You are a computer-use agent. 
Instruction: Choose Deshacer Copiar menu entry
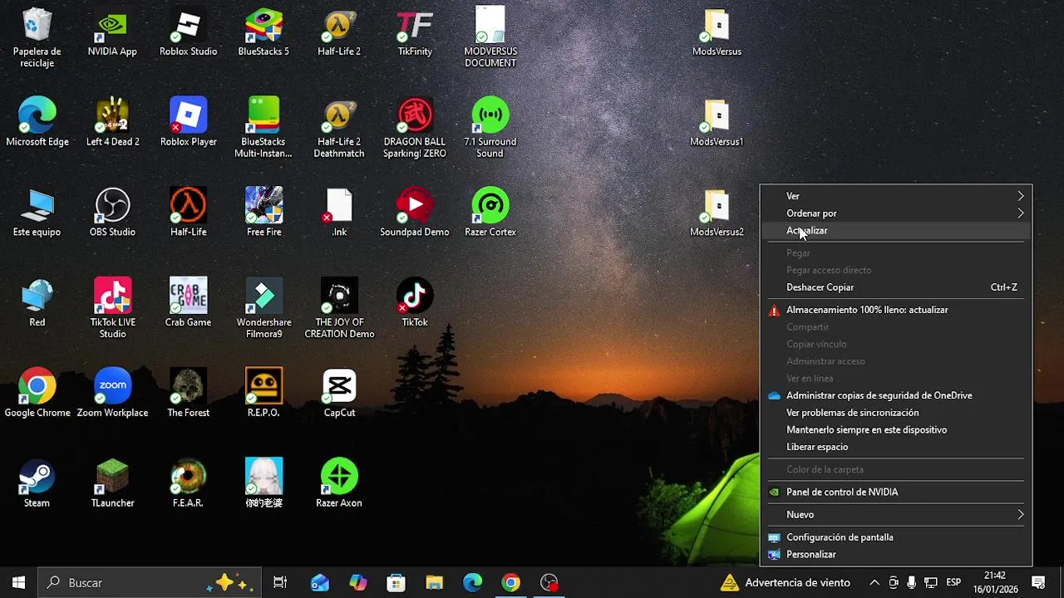click(x=896, y=287)
